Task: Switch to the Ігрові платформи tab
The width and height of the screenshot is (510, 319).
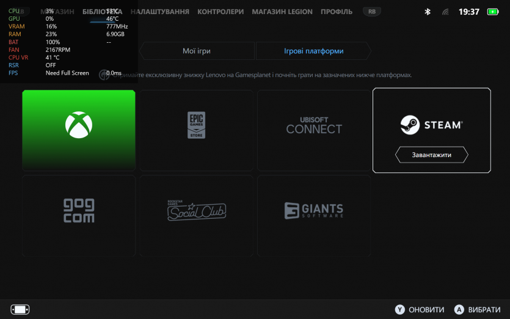Action: tap(313, 51)
